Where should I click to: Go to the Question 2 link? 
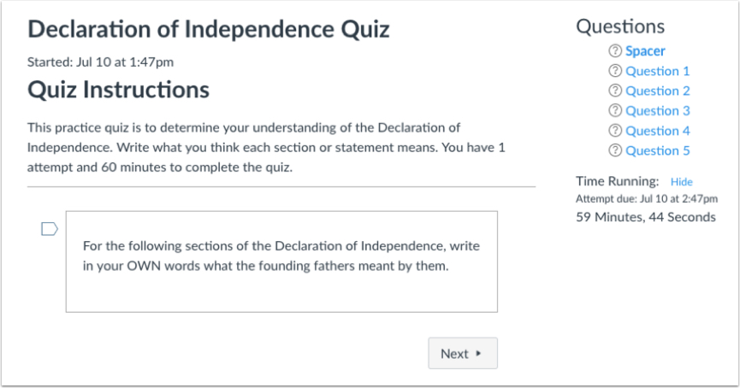click(657, 91)
